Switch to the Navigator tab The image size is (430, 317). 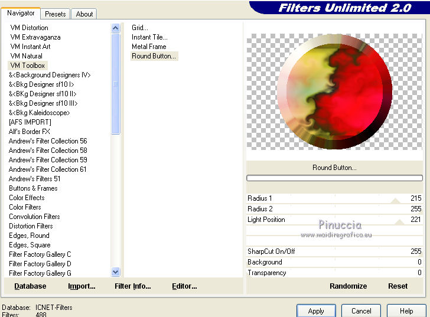click(x=21, y=13)
